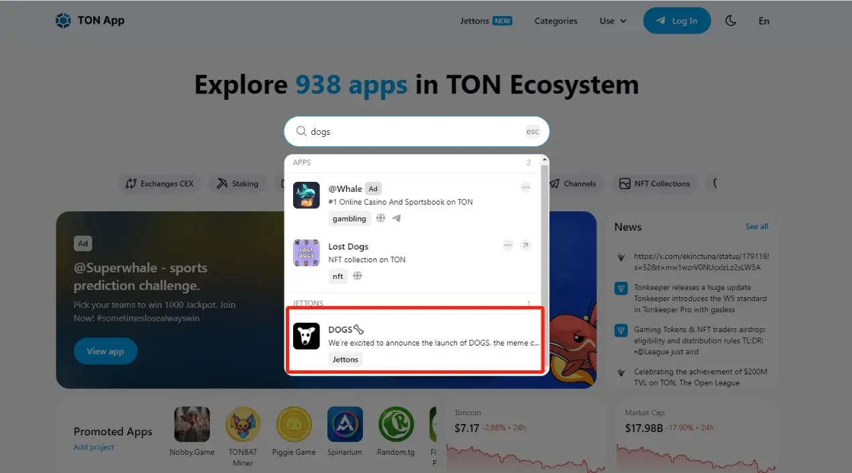Viewport: 852px width, 473px height.
Task: Toggle dark mode with the moon icon
Action: pos(731,21)
